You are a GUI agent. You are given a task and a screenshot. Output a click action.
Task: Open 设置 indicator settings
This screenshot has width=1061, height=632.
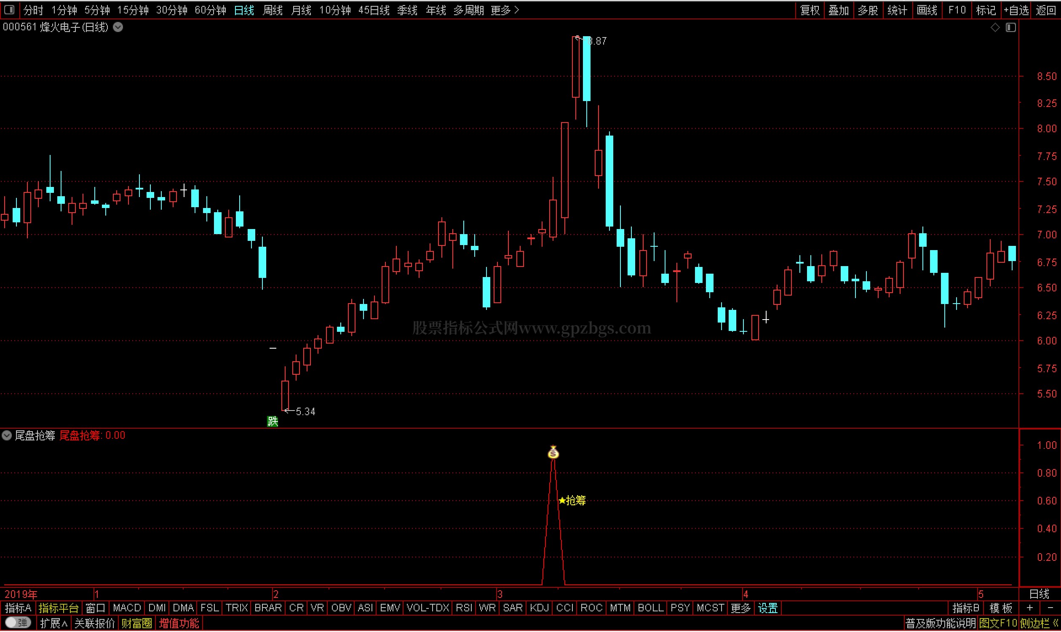[768, 608]
